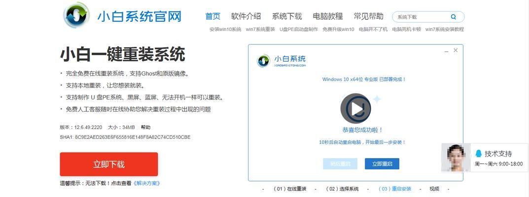Screen dimensions: 529x197
Task: Click the QQ penguin icon beside 技术支持
Action: tap(478, 154)
